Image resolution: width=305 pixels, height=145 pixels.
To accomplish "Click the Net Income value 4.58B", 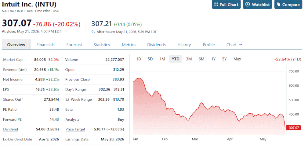I will click(x=40, y=79).
